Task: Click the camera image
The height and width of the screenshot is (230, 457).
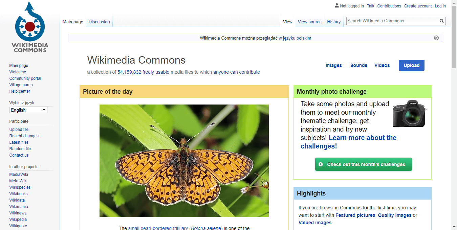Action: point(409,114)
